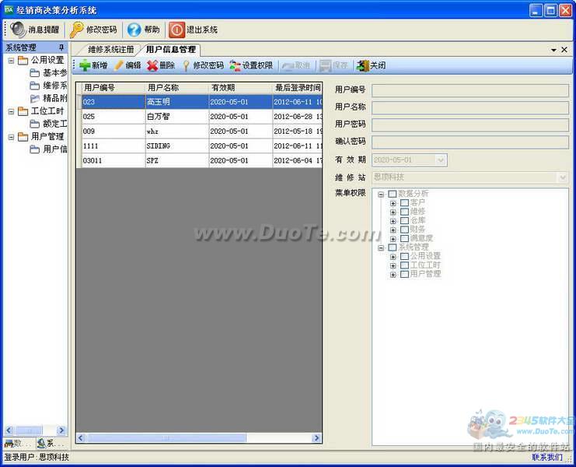This screenshot has width=576, height=467.
Task: Select the 精品附 tree item
Action: pyautogui.click(x=49, y=98)
